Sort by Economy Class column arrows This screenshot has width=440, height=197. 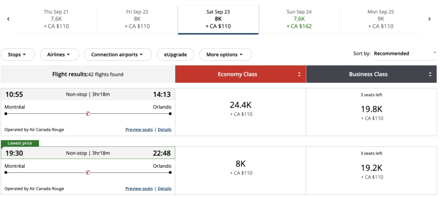pos(299,74)
